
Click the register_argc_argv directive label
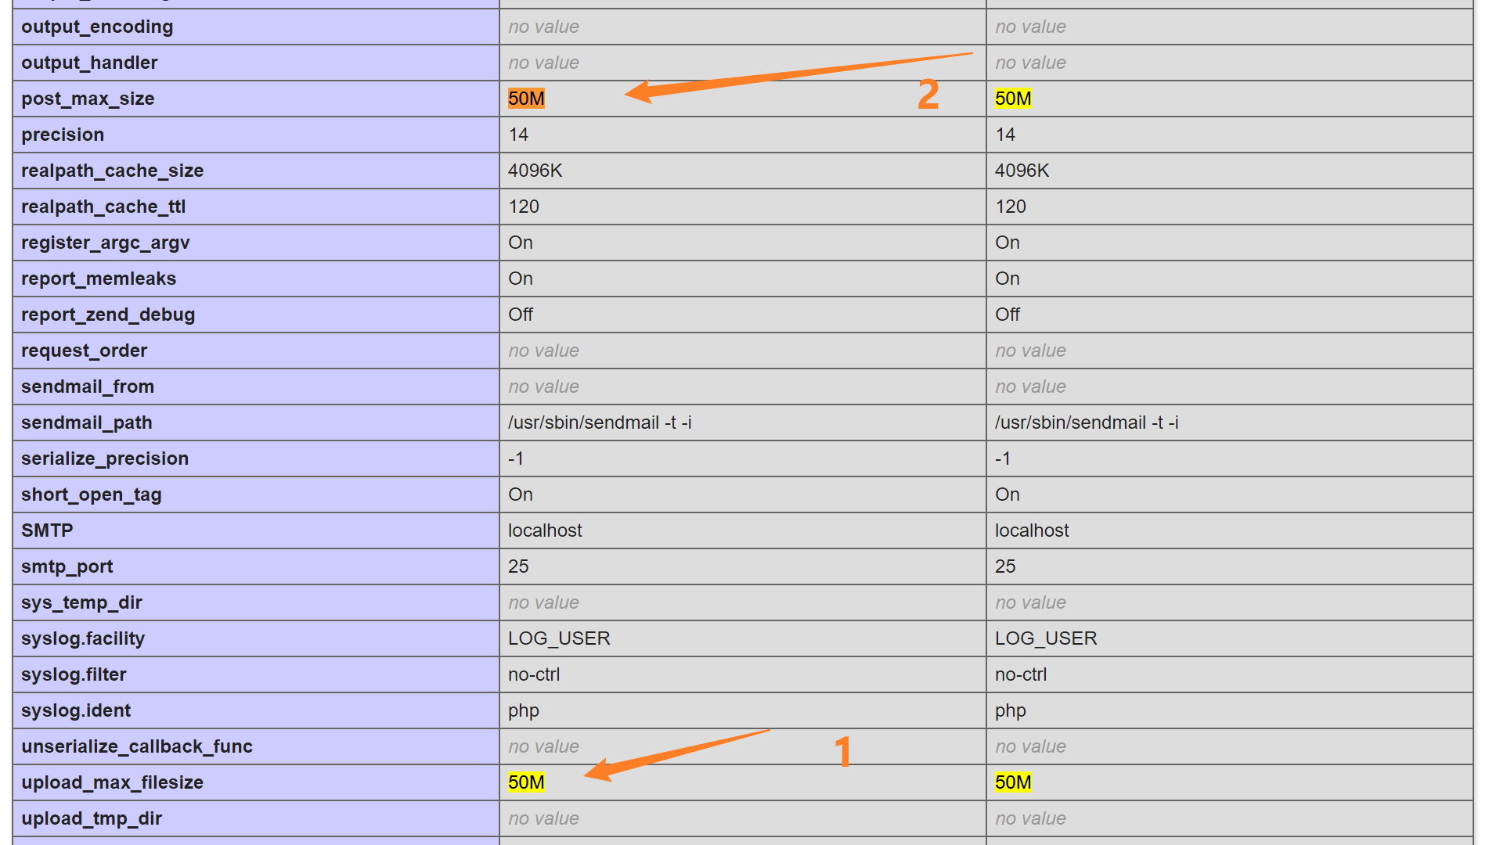(106, 243)
